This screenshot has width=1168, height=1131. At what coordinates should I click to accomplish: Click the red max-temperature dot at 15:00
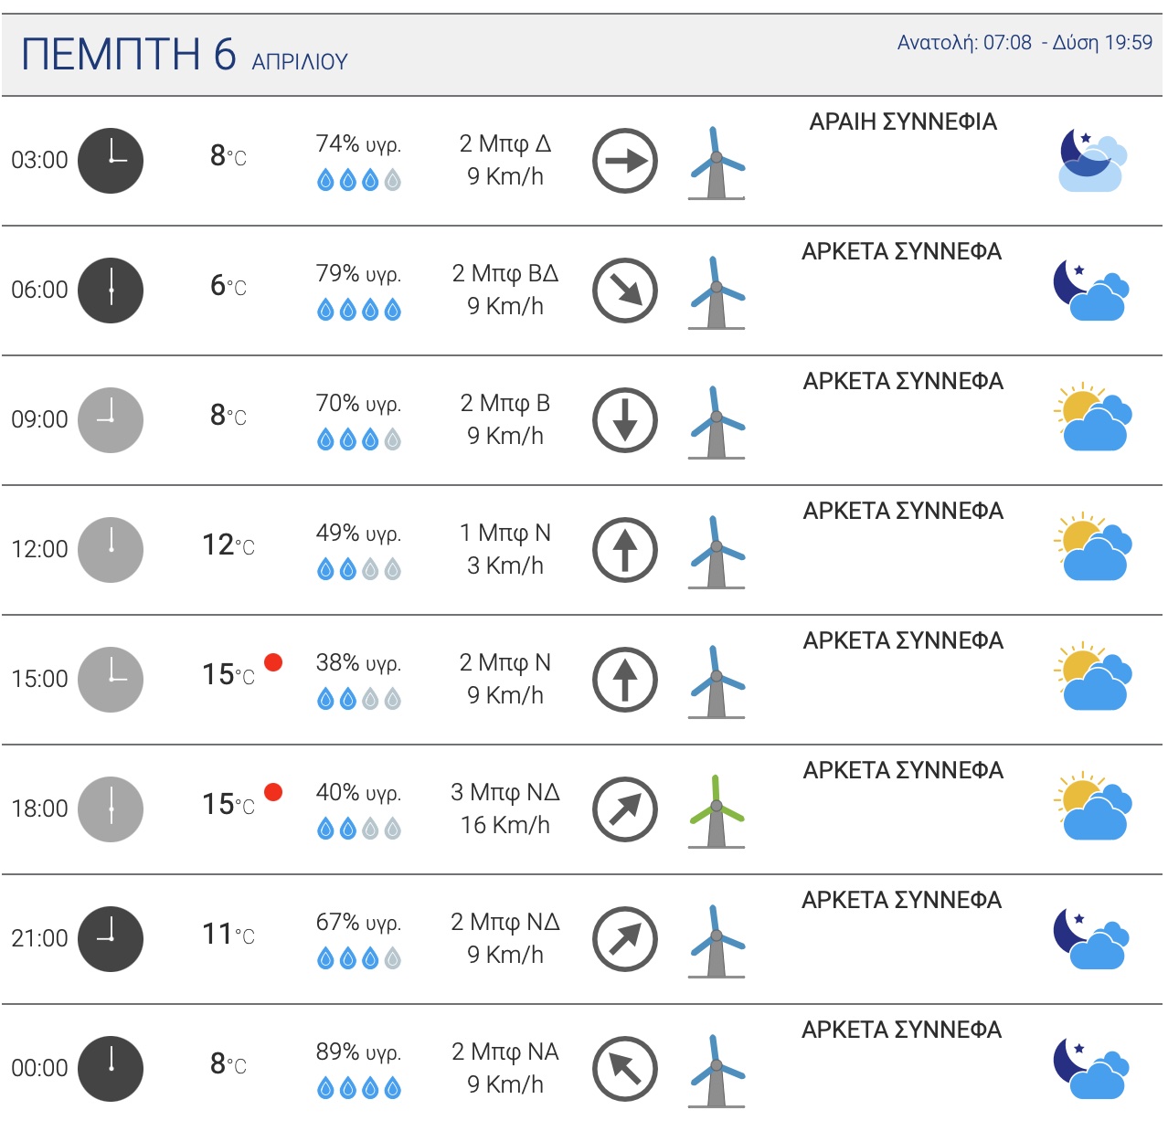272,662
